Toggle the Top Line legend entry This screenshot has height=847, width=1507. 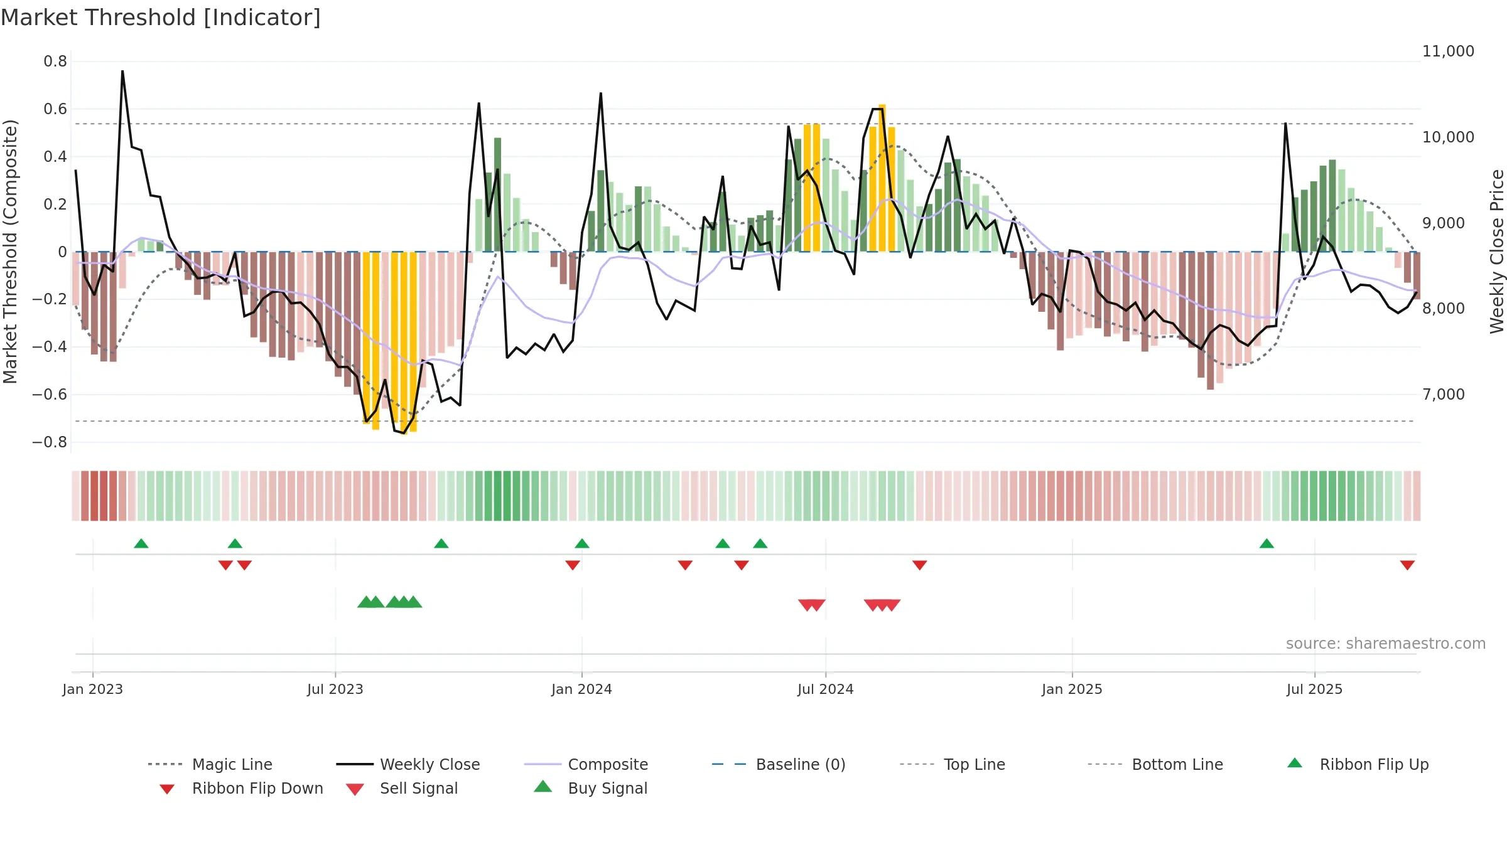pyautogui.click(x=953, y=764)
